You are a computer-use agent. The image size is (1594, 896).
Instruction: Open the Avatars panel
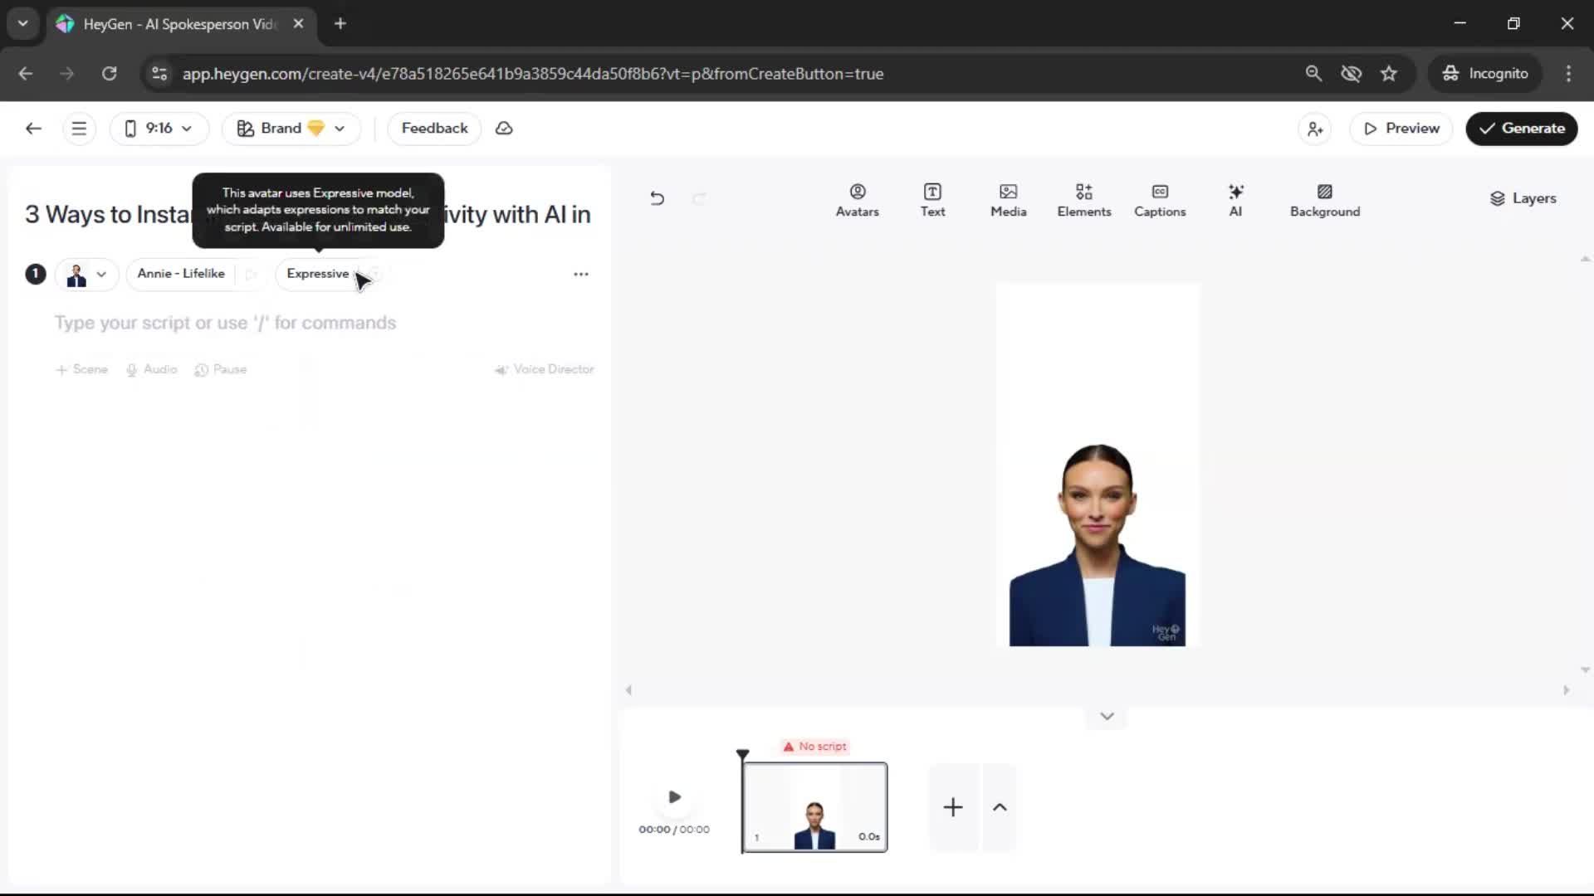click(857, 200)
